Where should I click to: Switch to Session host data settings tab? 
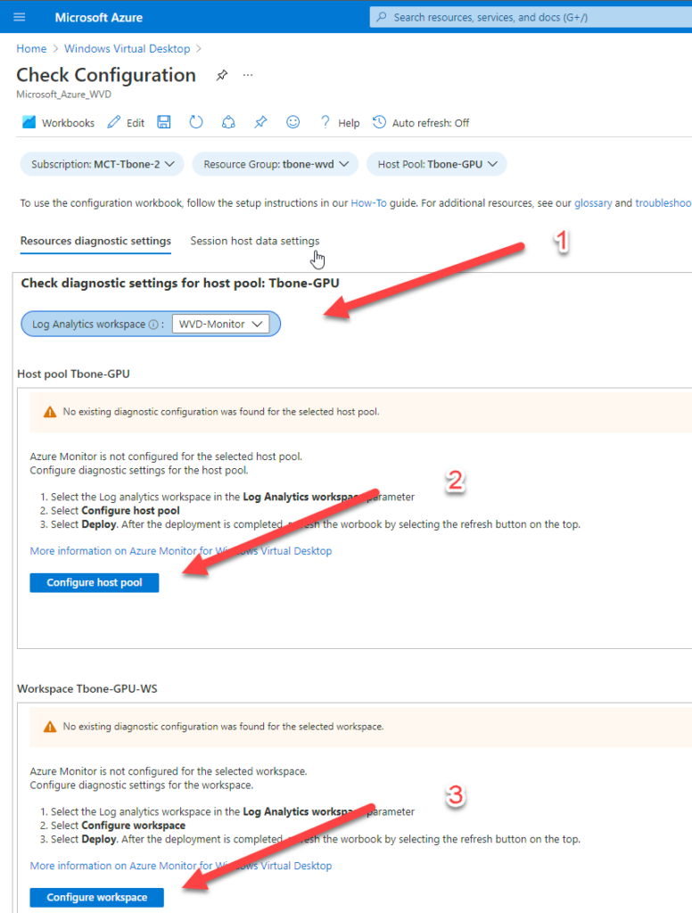pyautogui.click(x=254, y=241)
